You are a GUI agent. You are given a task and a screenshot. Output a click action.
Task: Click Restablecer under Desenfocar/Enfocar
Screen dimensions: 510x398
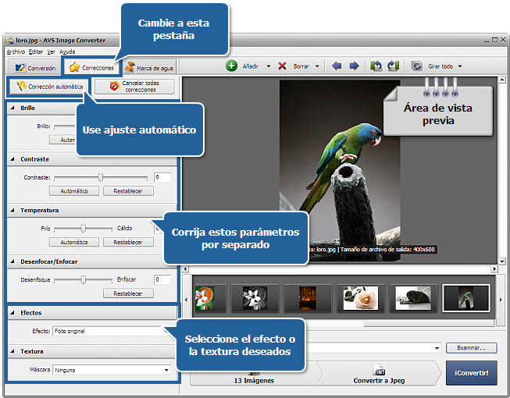click(x=128, y=293)
